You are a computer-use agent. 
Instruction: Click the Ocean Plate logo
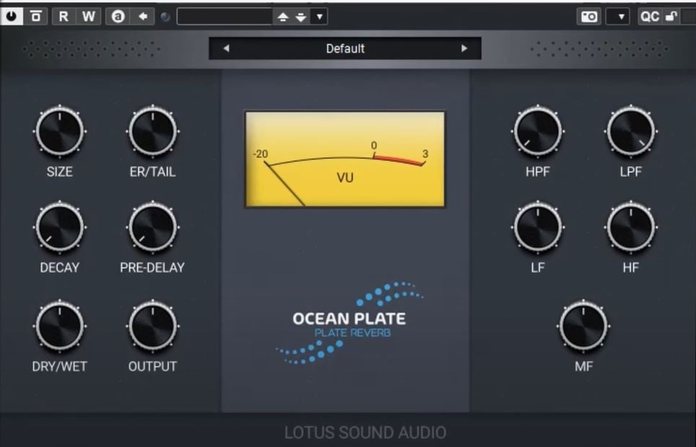tap(349, 323)
